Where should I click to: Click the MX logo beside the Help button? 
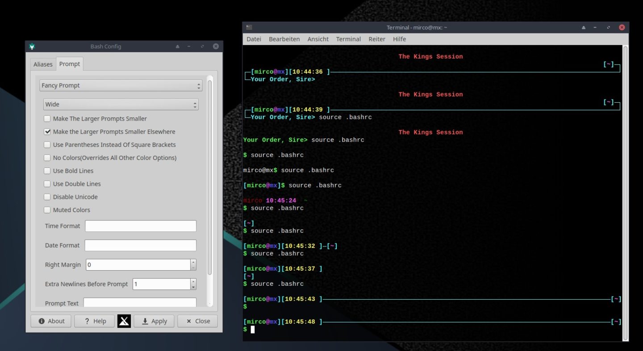[124, 321]
